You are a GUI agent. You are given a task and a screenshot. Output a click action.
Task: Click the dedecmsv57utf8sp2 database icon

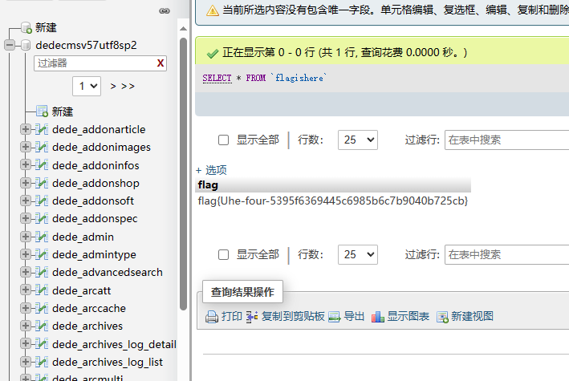pyautogui.click(x=26, y=45)
